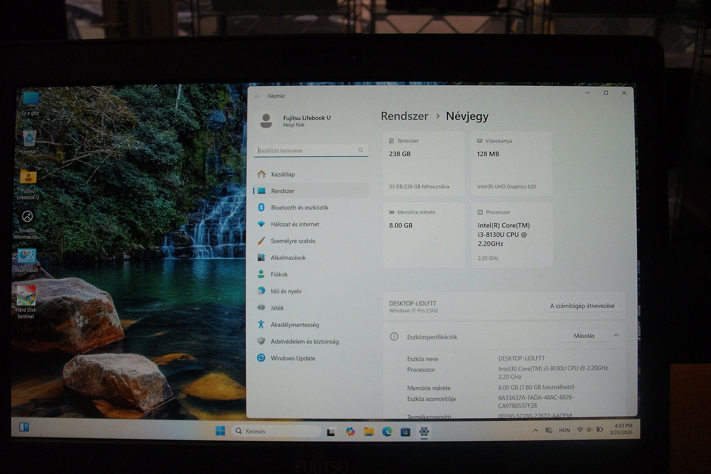Screen dimensions: 711x474
Task: Click the 'Eszköz neve' label
Action: pos(423,359)
